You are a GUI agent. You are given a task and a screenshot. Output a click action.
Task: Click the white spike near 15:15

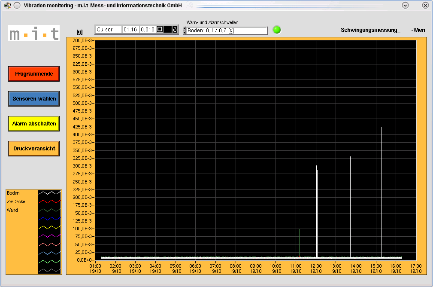[x=382, y=192]
